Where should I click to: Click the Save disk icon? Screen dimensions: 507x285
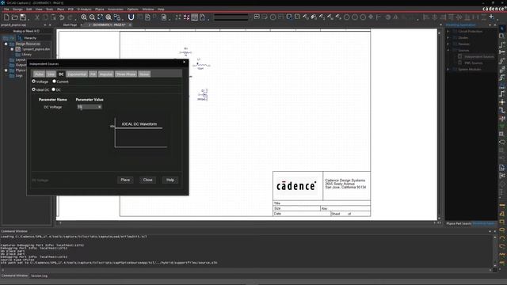coord(23,17)
